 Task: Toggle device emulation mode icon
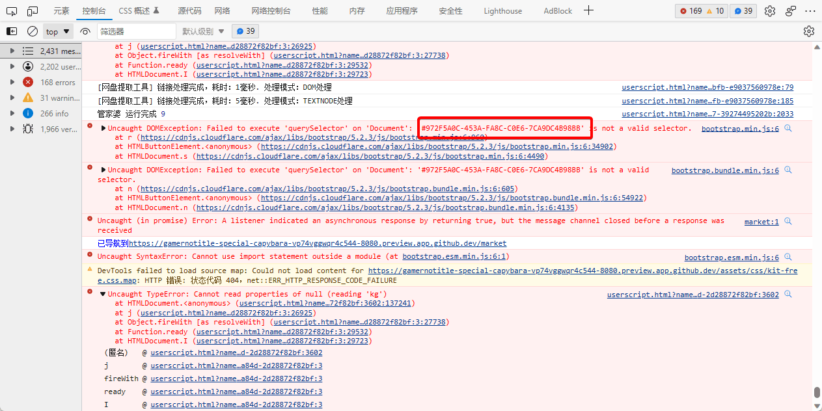[31, 11]
